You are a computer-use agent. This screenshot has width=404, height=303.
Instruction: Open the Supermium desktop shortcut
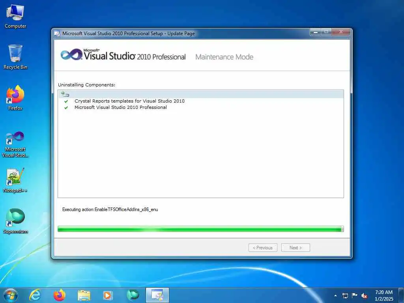coord(15,221)
